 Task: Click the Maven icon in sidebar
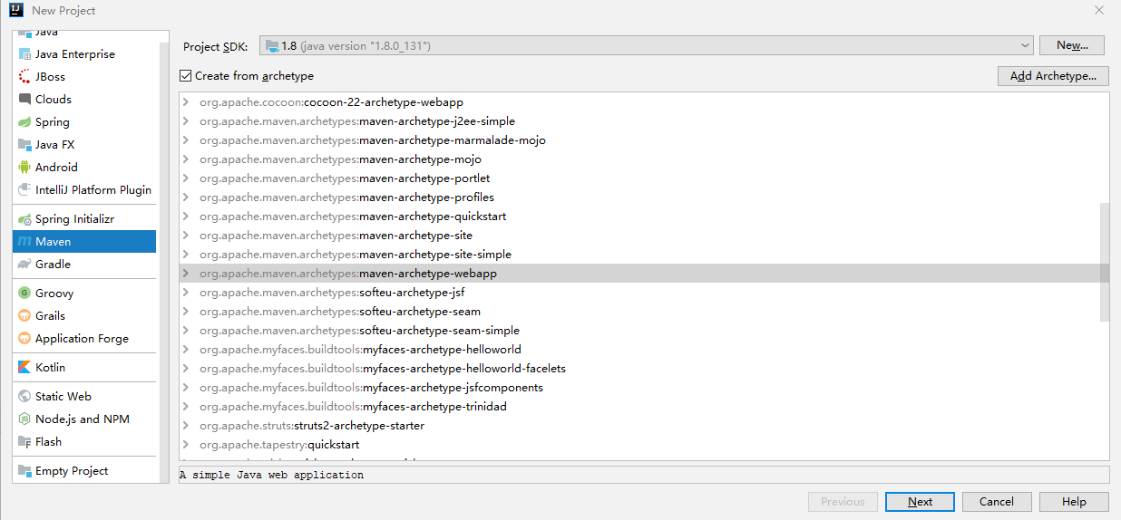coord(24,242)
